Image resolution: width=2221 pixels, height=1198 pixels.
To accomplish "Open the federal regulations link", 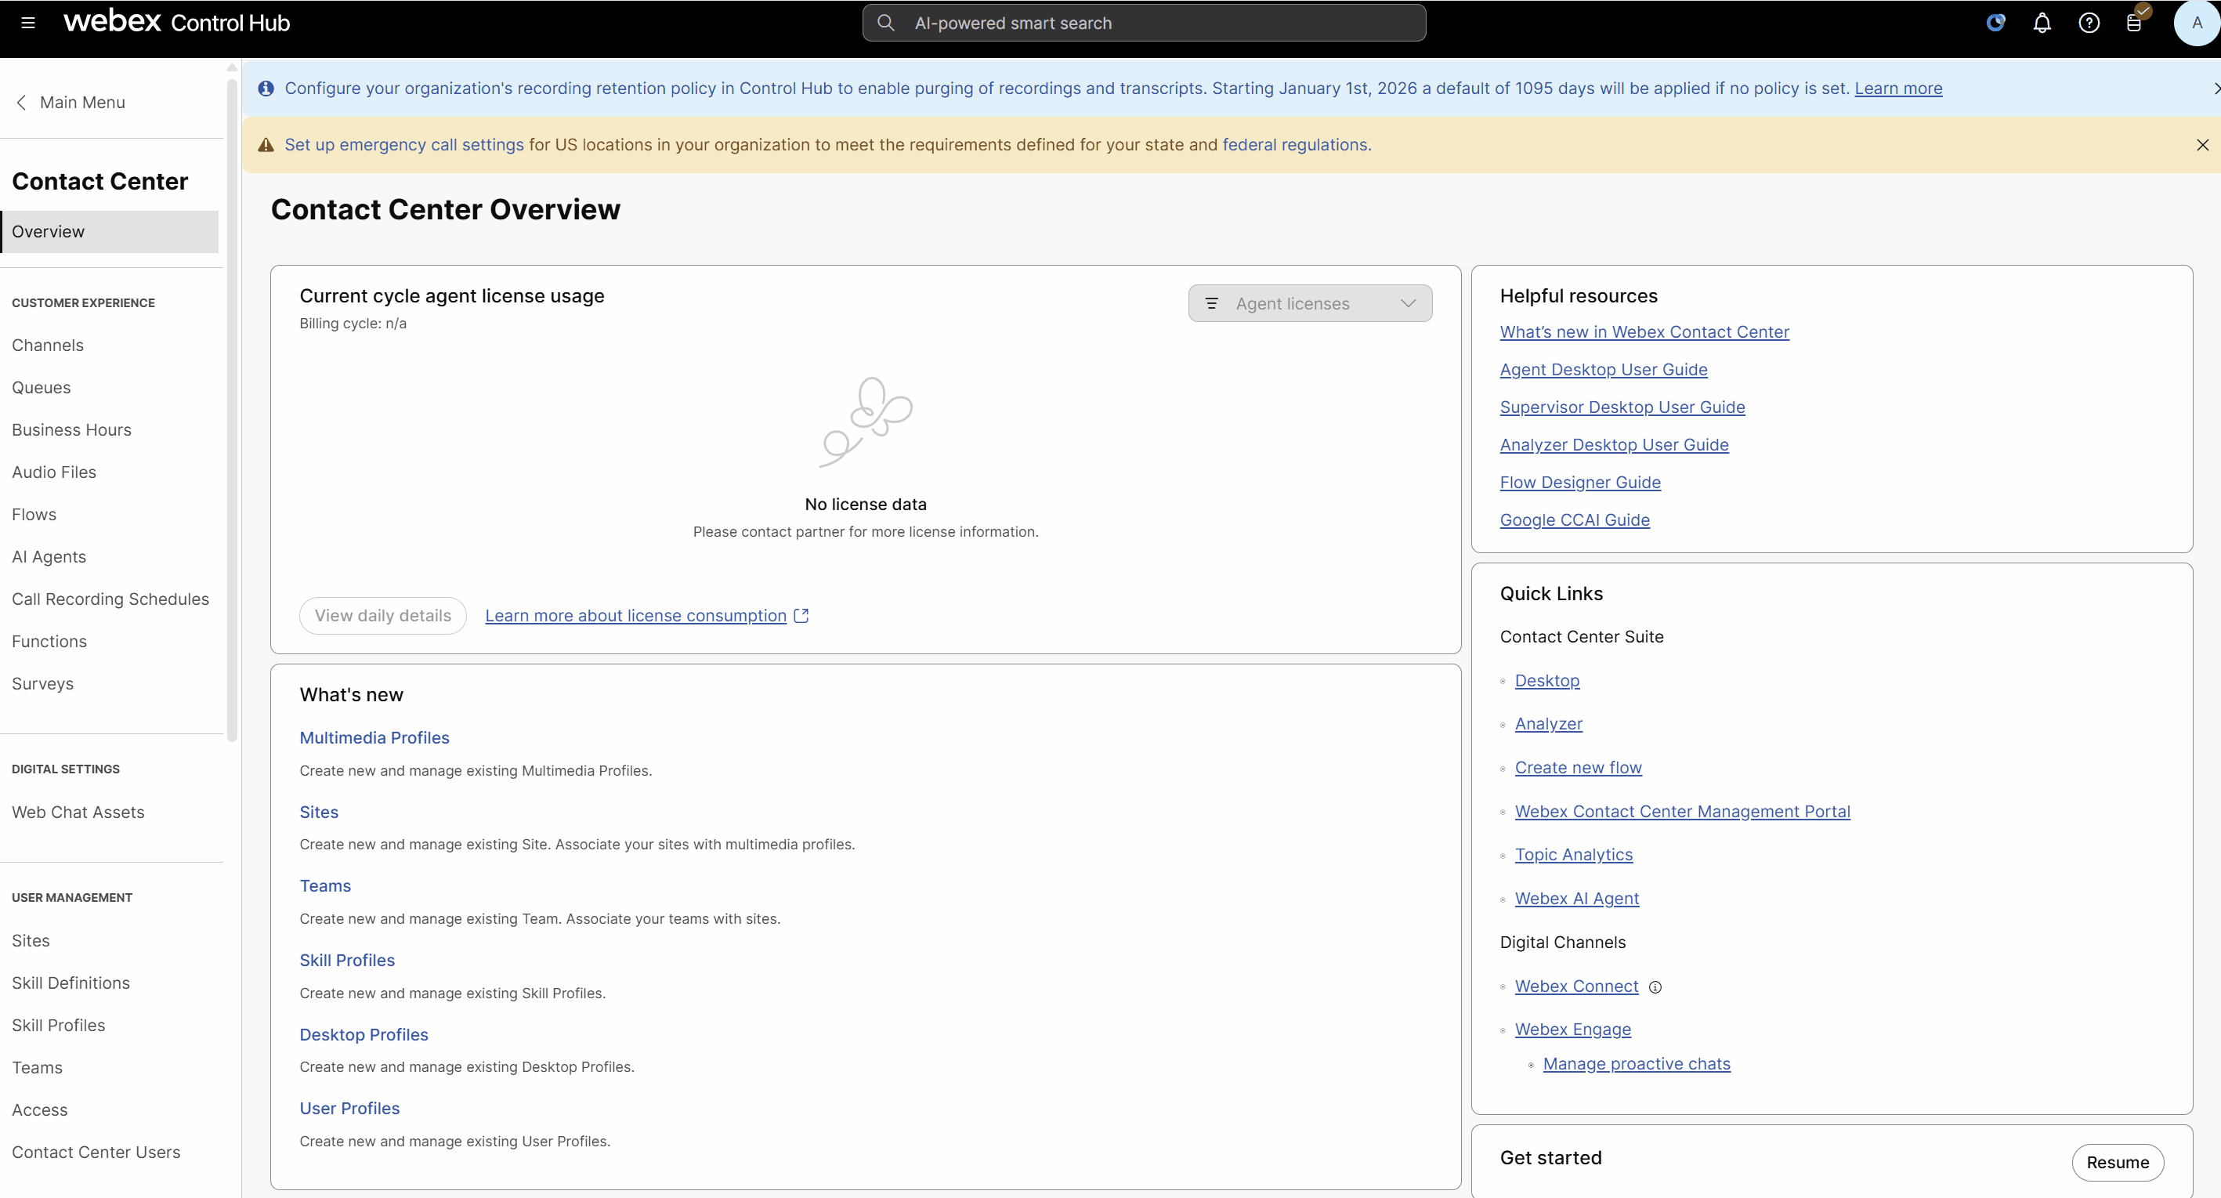I will click(x=1295, y=145).
